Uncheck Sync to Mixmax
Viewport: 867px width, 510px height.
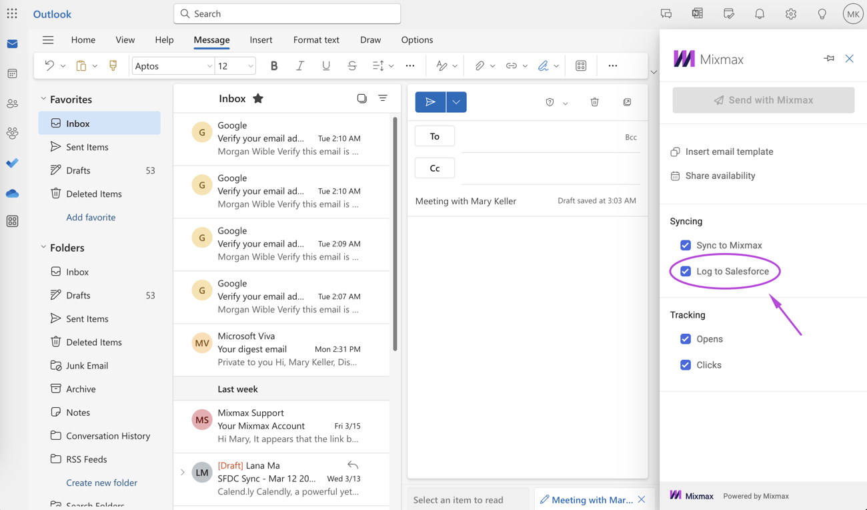coord(686,245)
